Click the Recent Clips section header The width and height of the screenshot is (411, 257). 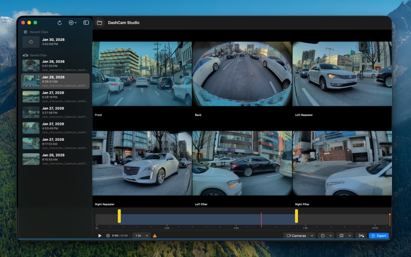tap(39, 32)
